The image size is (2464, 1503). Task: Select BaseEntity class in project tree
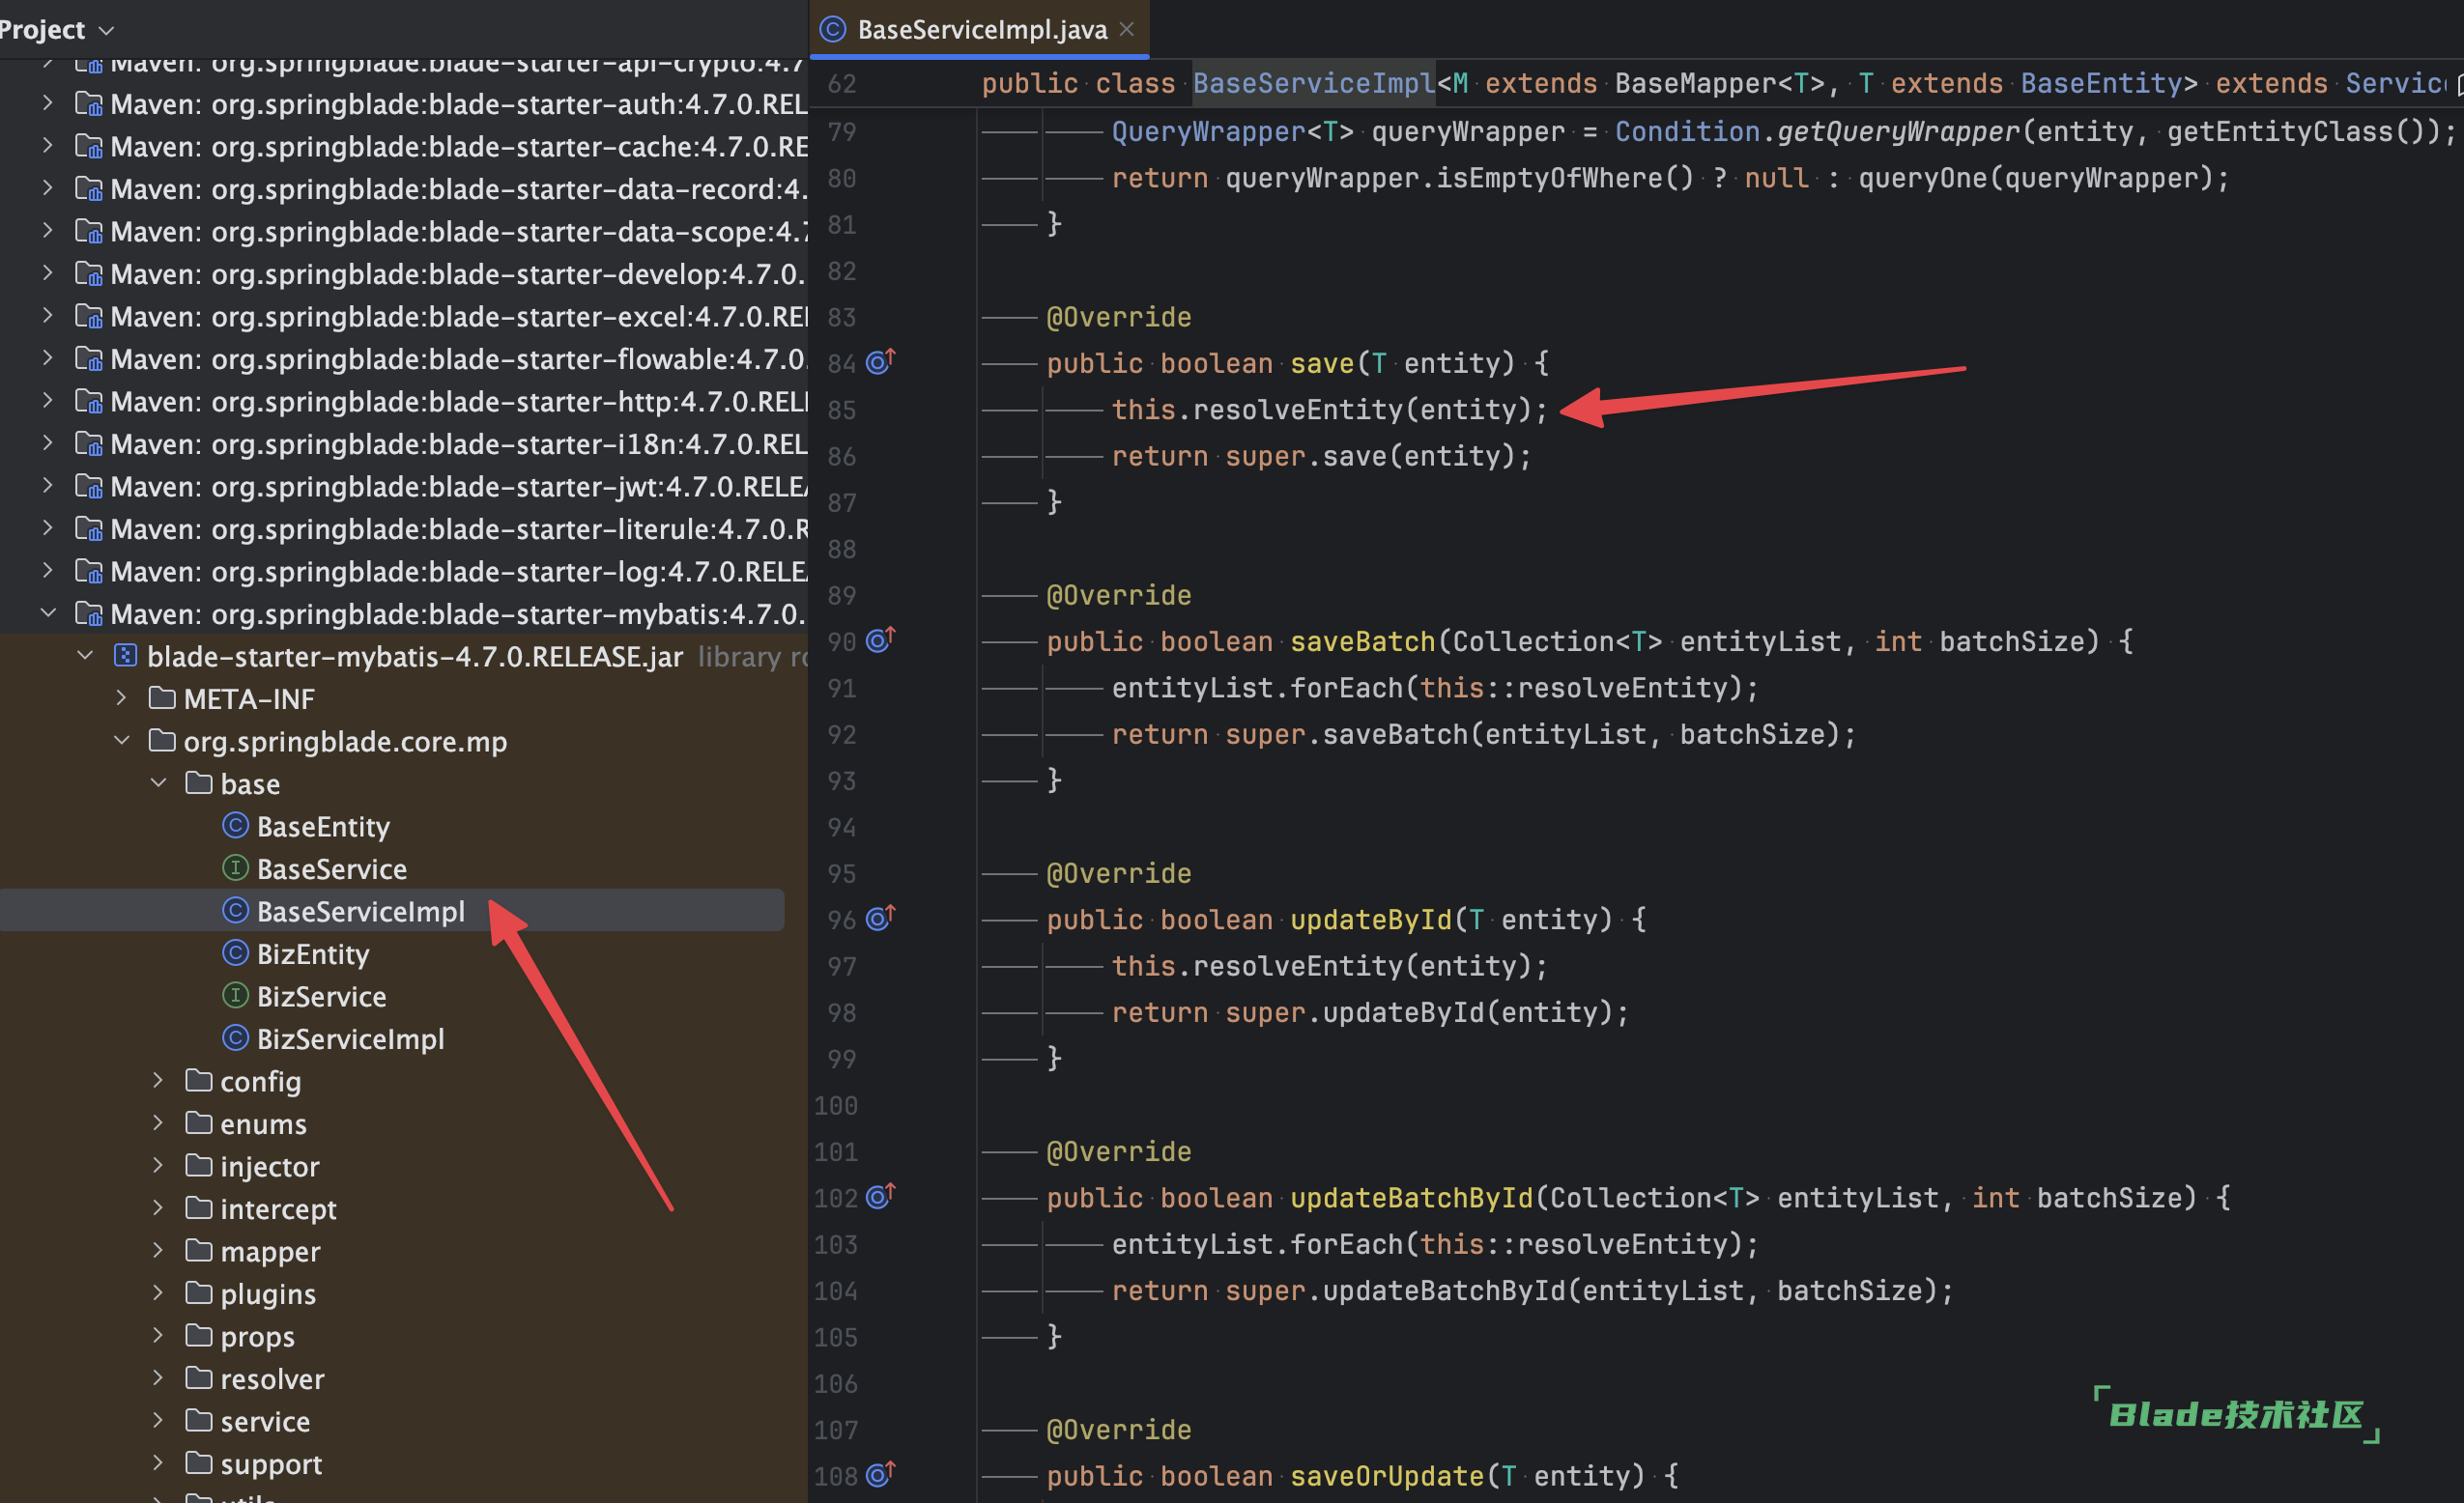322,827
